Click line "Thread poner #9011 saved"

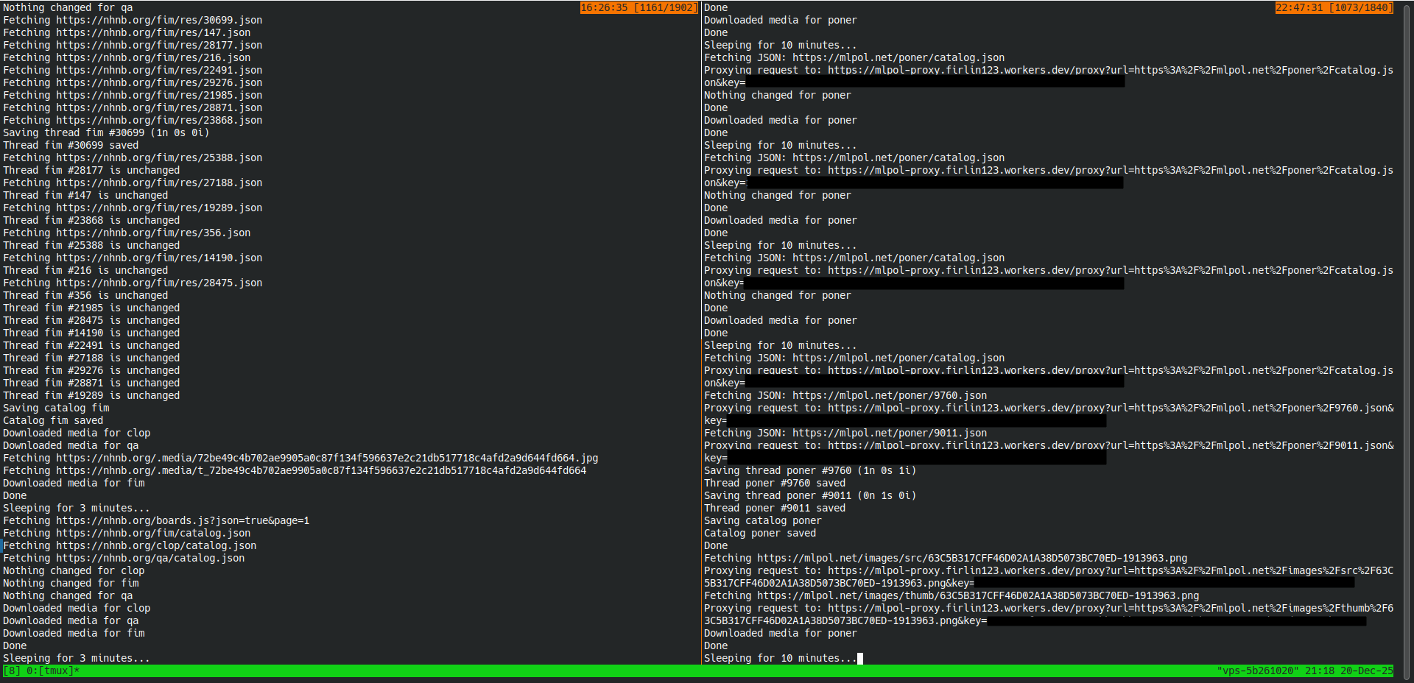click(x=775, y=508)
